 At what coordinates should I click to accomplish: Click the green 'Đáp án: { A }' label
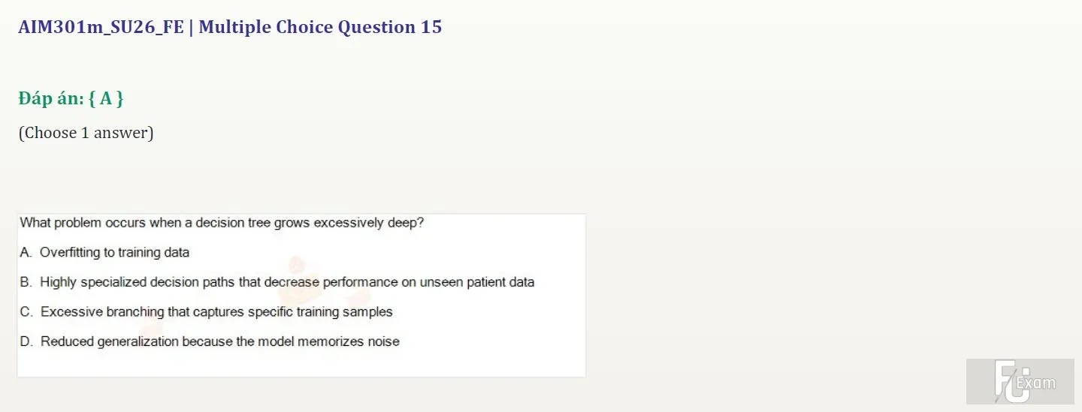coord(71,98)
